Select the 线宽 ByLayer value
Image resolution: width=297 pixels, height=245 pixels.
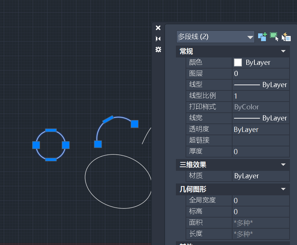point(261,118)
